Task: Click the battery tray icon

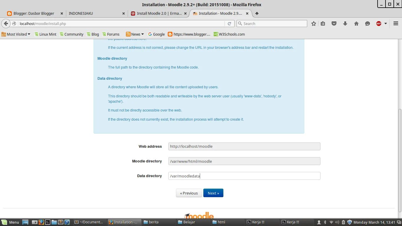Action: click(x=343, y=222)
